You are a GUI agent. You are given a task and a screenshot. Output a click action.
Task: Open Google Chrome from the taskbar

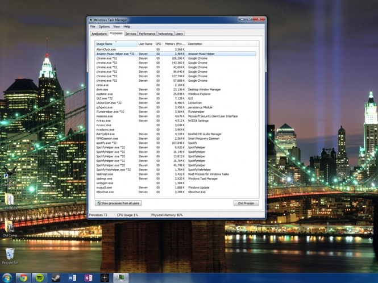[23, 278]
